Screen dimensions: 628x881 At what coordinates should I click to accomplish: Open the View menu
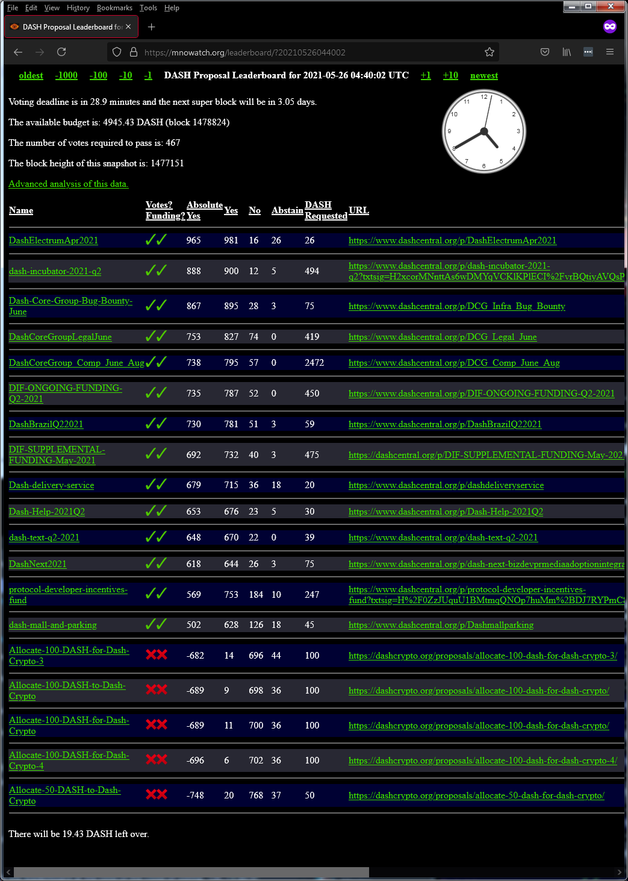coord(52,8)
